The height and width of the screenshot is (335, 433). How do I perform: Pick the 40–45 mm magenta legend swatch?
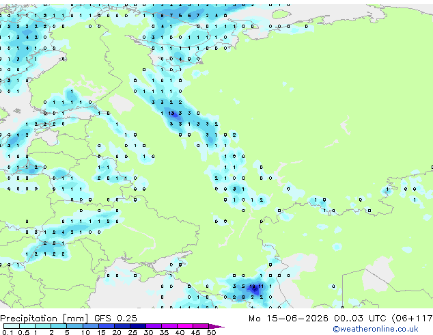(x=185, y=326)
